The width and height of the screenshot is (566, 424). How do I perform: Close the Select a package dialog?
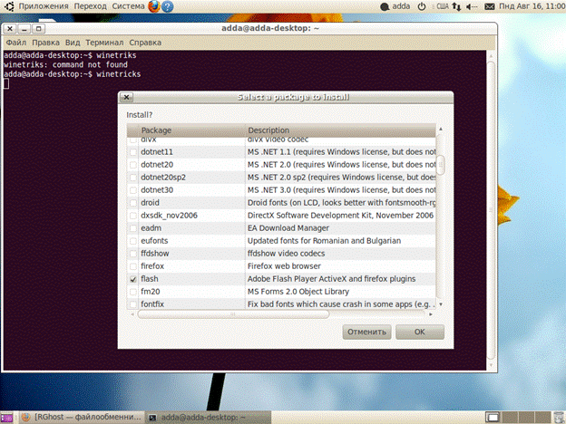pos(126,97)
